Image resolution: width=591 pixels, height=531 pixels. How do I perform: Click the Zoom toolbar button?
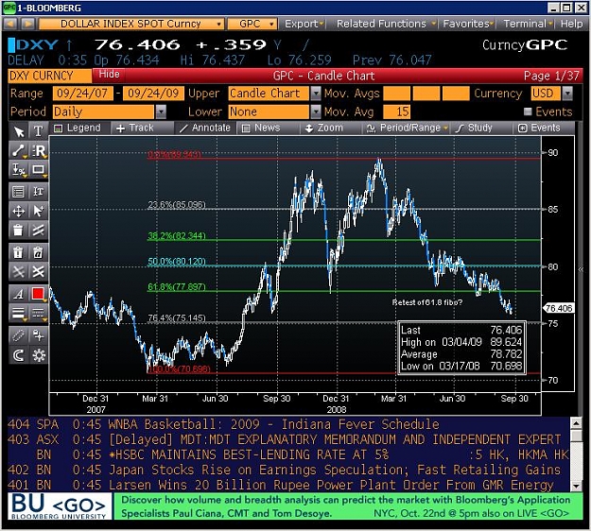[330, 128]
